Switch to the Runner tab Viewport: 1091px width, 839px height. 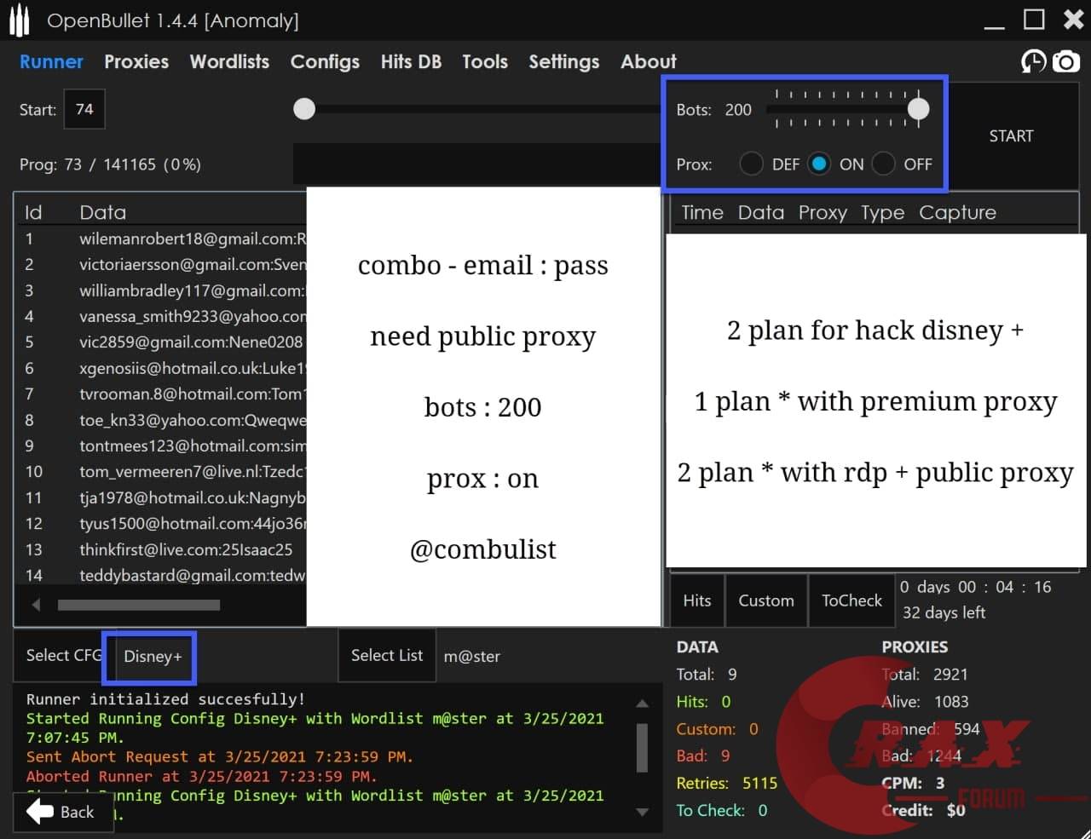[x=51, y=61]
